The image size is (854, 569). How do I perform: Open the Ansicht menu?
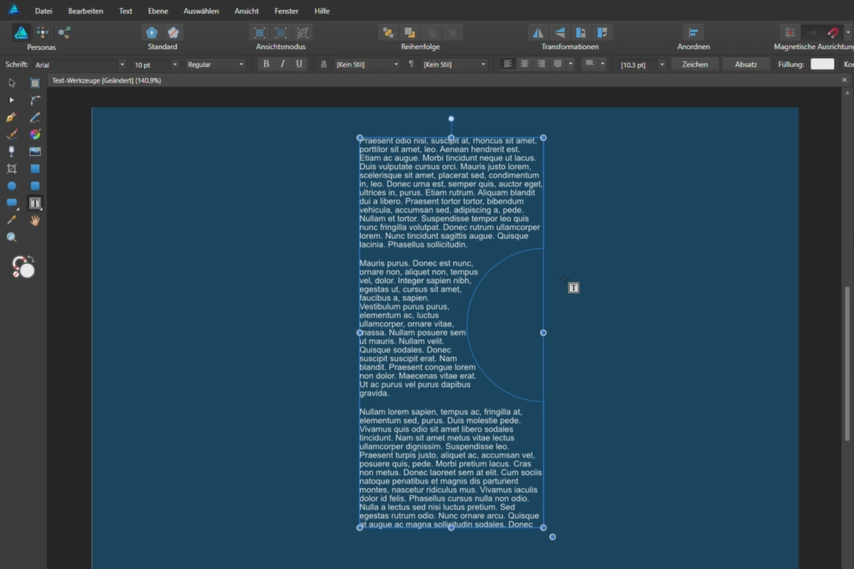(x=246, y=11)
